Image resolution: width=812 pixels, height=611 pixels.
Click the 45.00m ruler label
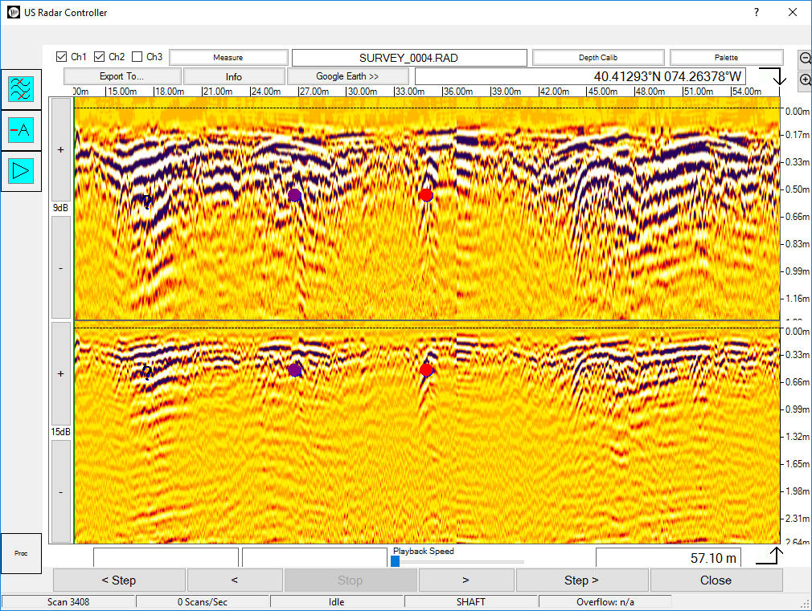tap(603, 92)
